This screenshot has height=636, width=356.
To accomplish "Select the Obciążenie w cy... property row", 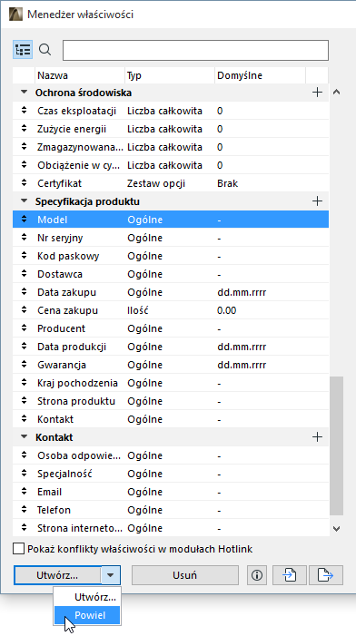I will click(x=171, y=165).
